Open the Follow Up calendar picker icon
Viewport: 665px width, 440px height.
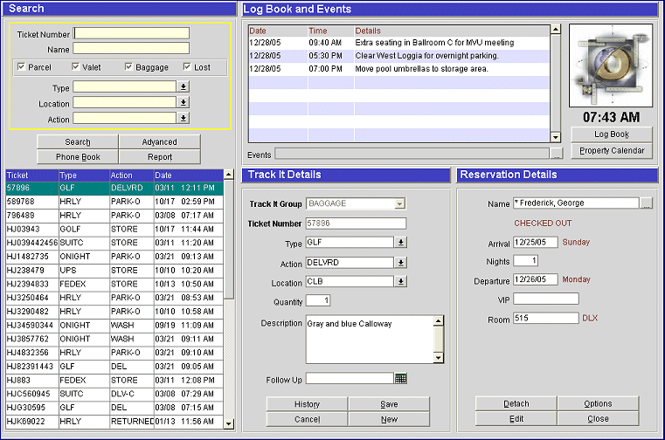[401, 378]
